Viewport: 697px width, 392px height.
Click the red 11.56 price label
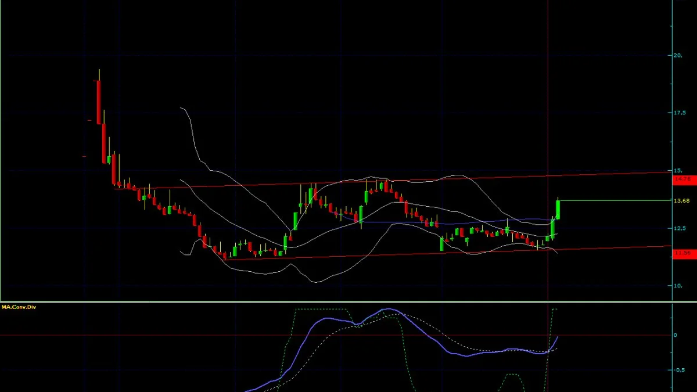[682, 253]
